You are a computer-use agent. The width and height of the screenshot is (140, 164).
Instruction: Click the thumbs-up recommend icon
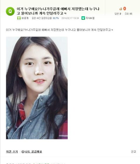121,9
